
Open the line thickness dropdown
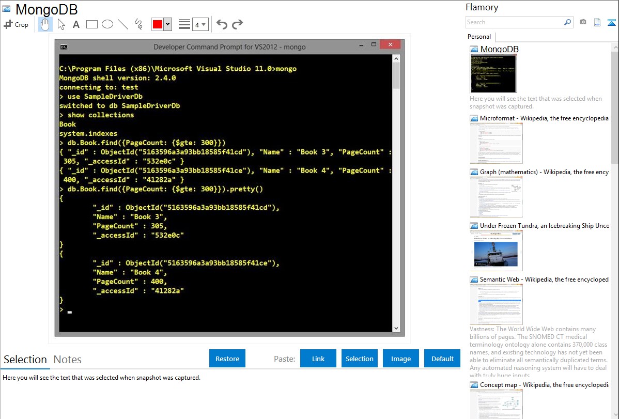point(200,24)
